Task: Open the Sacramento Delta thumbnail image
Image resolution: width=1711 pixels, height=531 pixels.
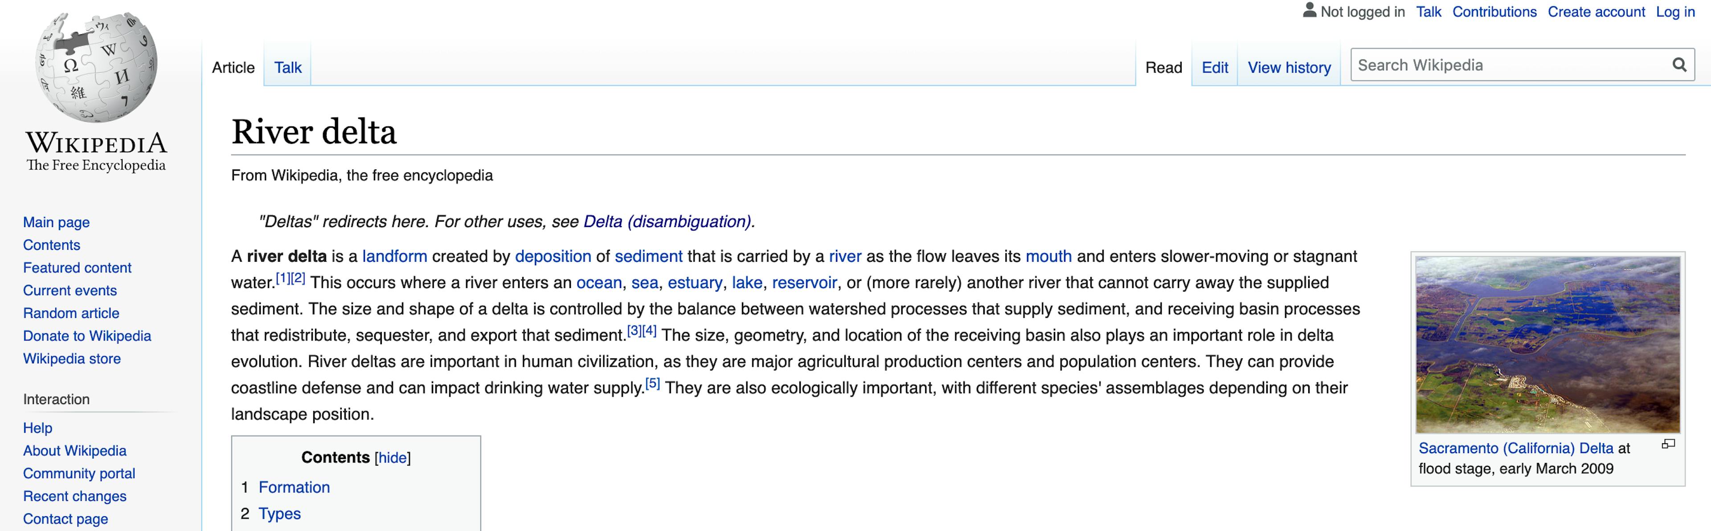Action: pyautogui.click(x=1547, y=345)
